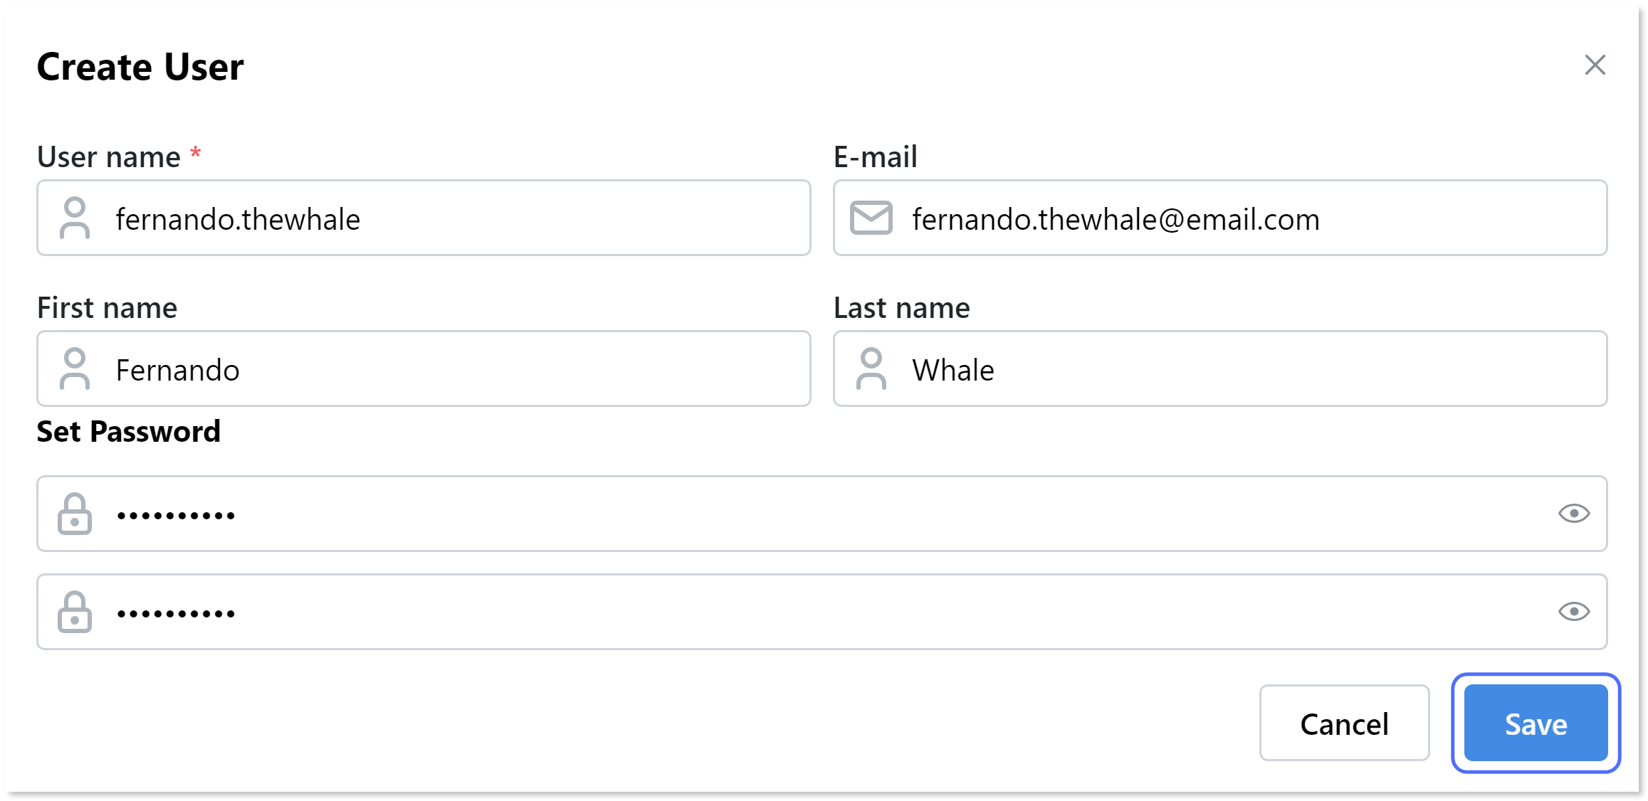
Task: Click the person icon in Last name field
Action: pos(871,369)
